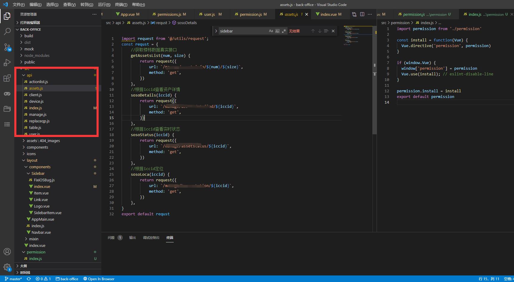Click line and column indicator 行 15, 列 11
Viewport: 514px width, 282px height.
click(489, 279)
